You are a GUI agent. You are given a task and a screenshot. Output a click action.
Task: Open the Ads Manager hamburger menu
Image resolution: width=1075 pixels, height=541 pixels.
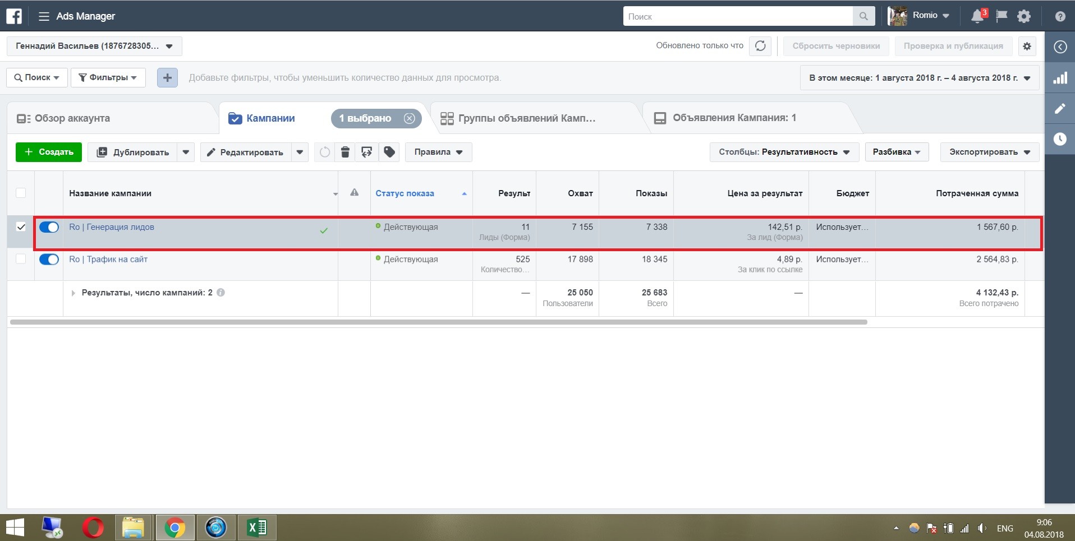click(x=44, y=16)
